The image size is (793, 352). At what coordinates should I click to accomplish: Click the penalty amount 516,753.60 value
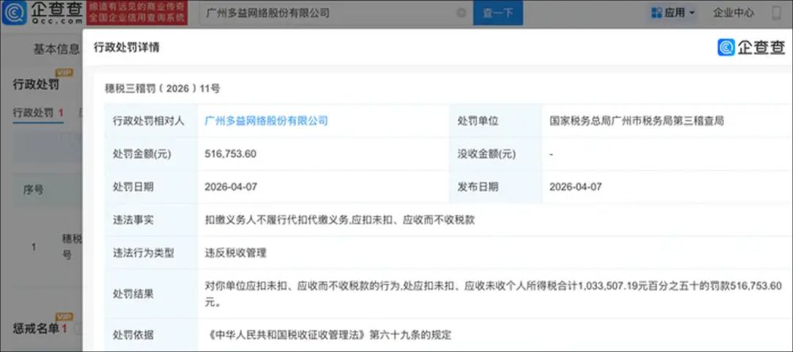[x=230, y=154]
